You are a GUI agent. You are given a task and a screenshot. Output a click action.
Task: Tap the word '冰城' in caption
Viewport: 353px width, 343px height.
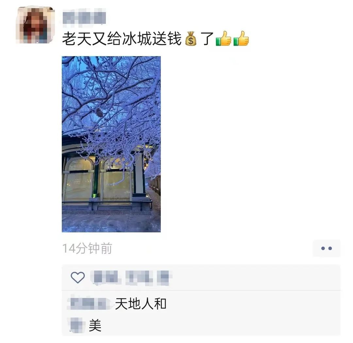point(137,39)
